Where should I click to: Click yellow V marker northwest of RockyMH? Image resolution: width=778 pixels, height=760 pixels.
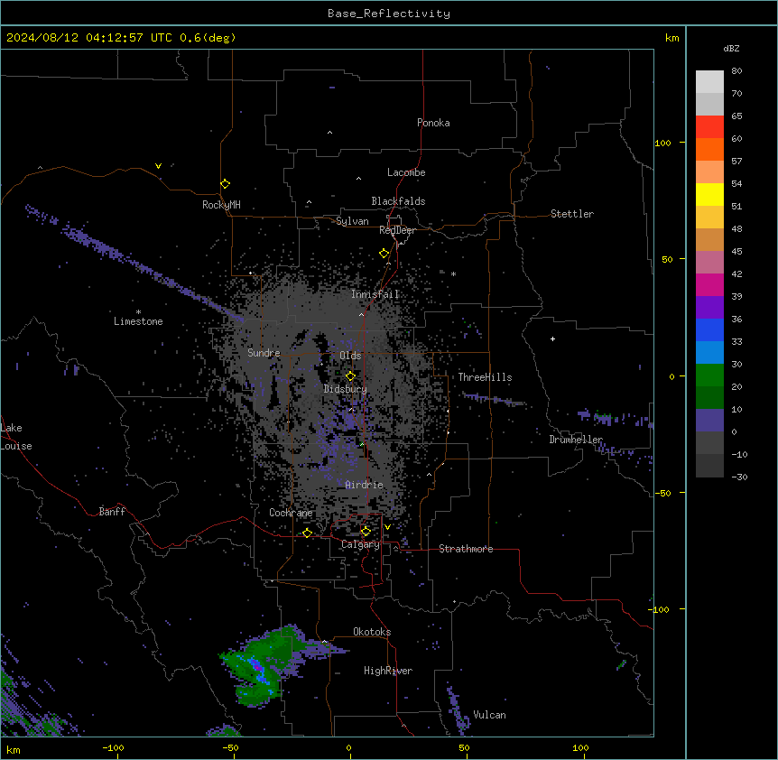pyautogui.click(x=158, y=166)
